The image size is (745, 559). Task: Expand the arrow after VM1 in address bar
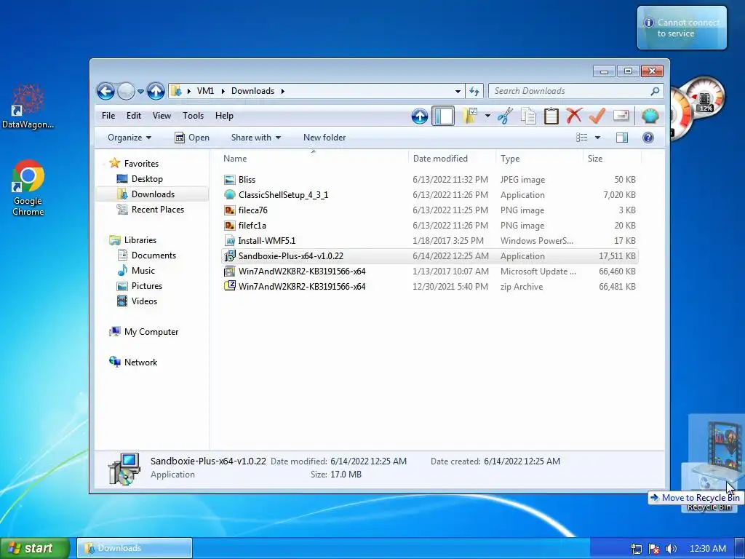[223, 91]
